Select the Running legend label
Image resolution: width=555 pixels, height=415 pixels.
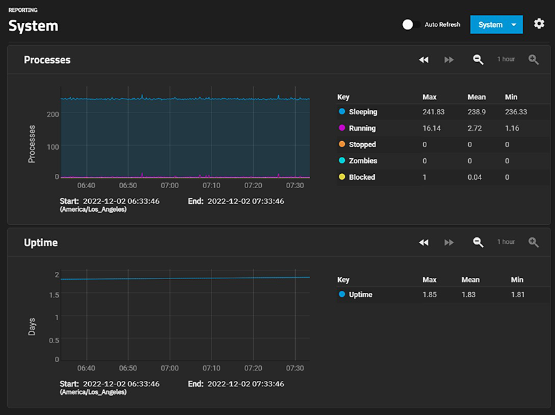click(362, 128)
